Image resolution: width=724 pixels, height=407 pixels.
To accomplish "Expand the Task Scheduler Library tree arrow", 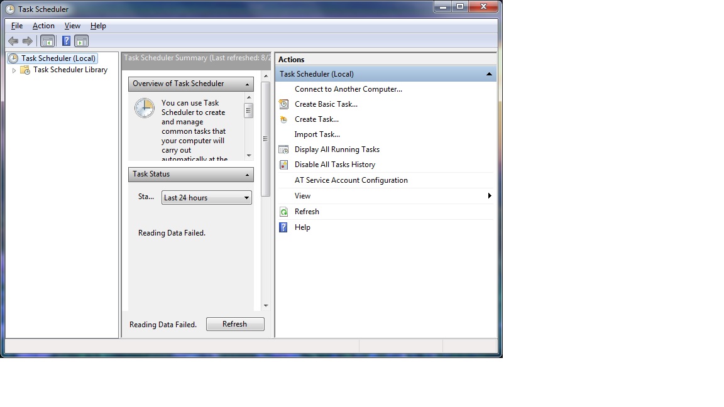I will click(14, 70).
